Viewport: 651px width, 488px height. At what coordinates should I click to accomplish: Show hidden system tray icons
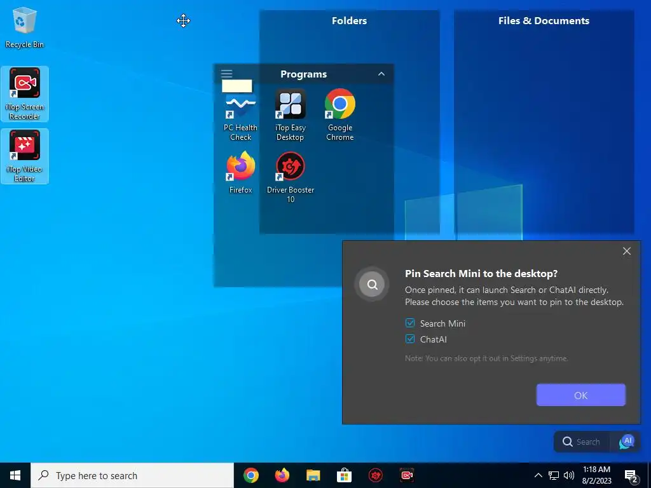(538, 475)
